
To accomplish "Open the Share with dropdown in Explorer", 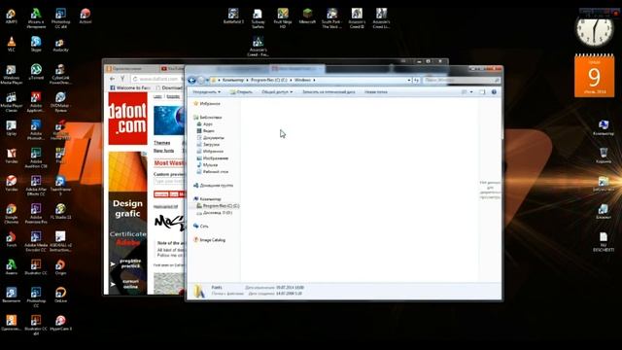I will 277,92.
